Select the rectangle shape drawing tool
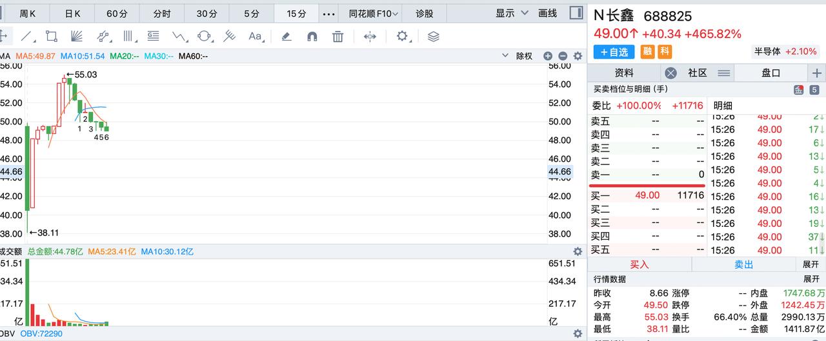Screen dimensions: 826x341 [52, 36]
